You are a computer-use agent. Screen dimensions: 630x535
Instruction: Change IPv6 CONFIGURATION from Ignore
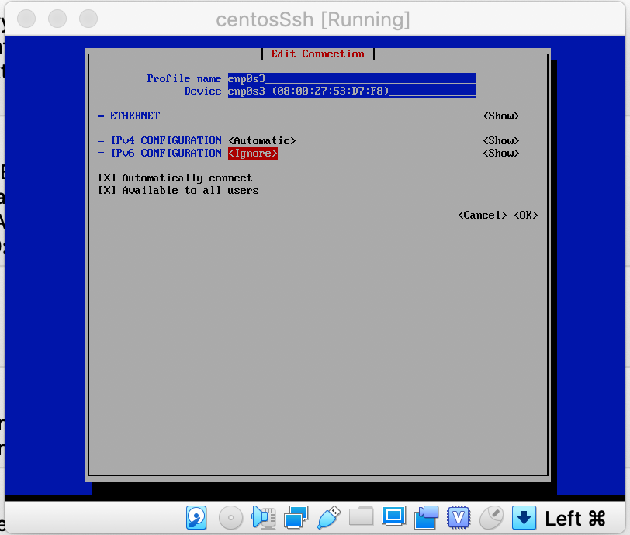point(252,153)
